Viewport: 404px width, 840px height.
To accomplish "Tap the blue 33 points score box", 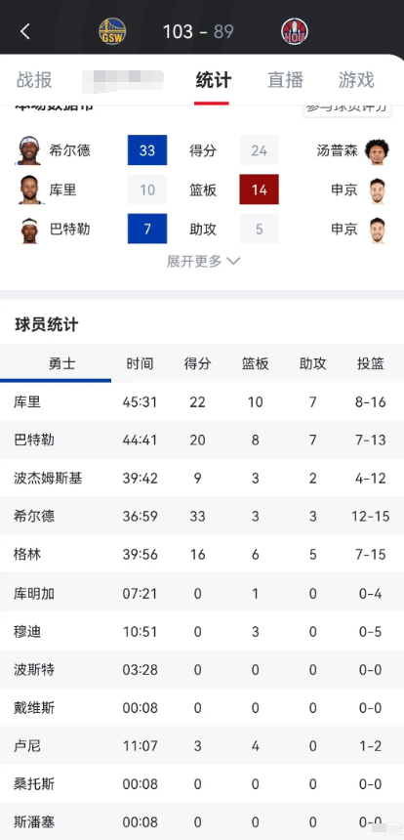I will click(147, 150).
